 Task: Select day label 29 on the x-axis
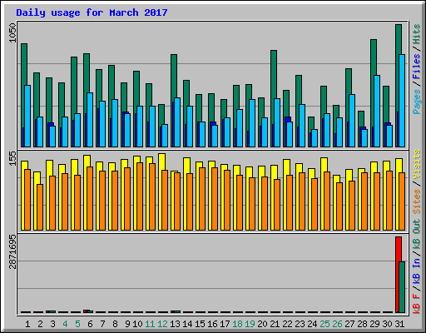[x=374, y=324]
